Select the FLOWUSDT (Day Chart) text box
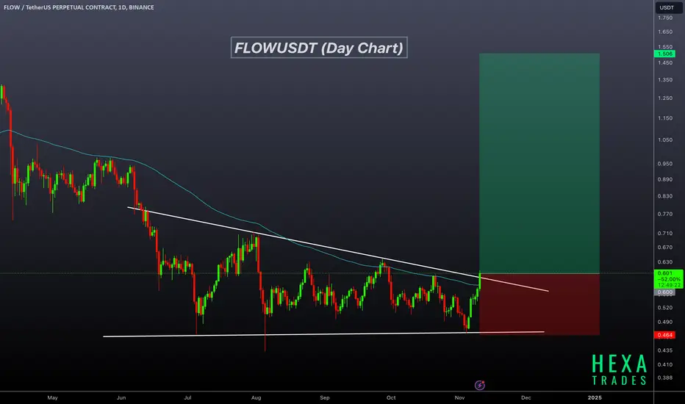The width and height of the screenshot is (685, 404). coord(319,48)
